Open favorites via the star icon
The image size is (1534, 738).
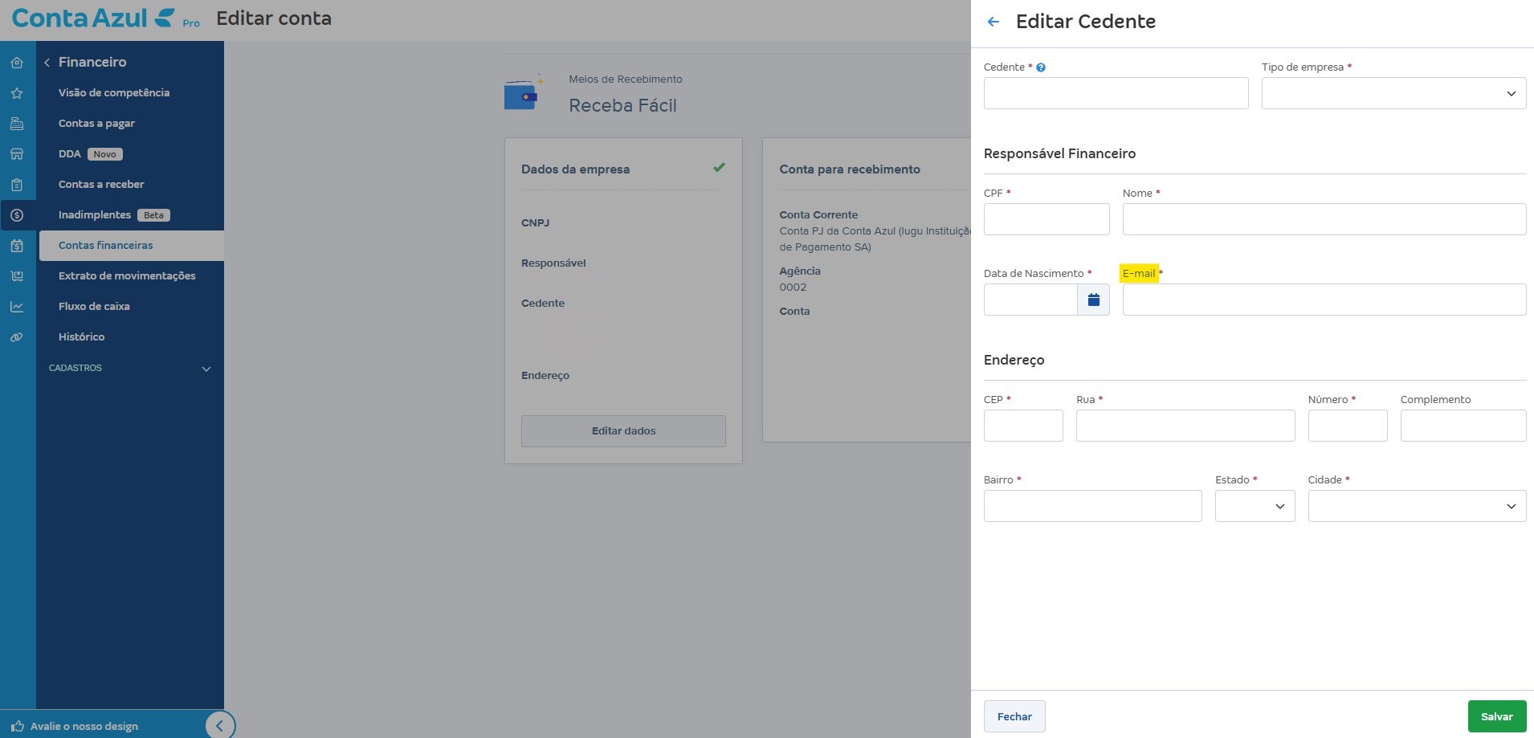17,93
